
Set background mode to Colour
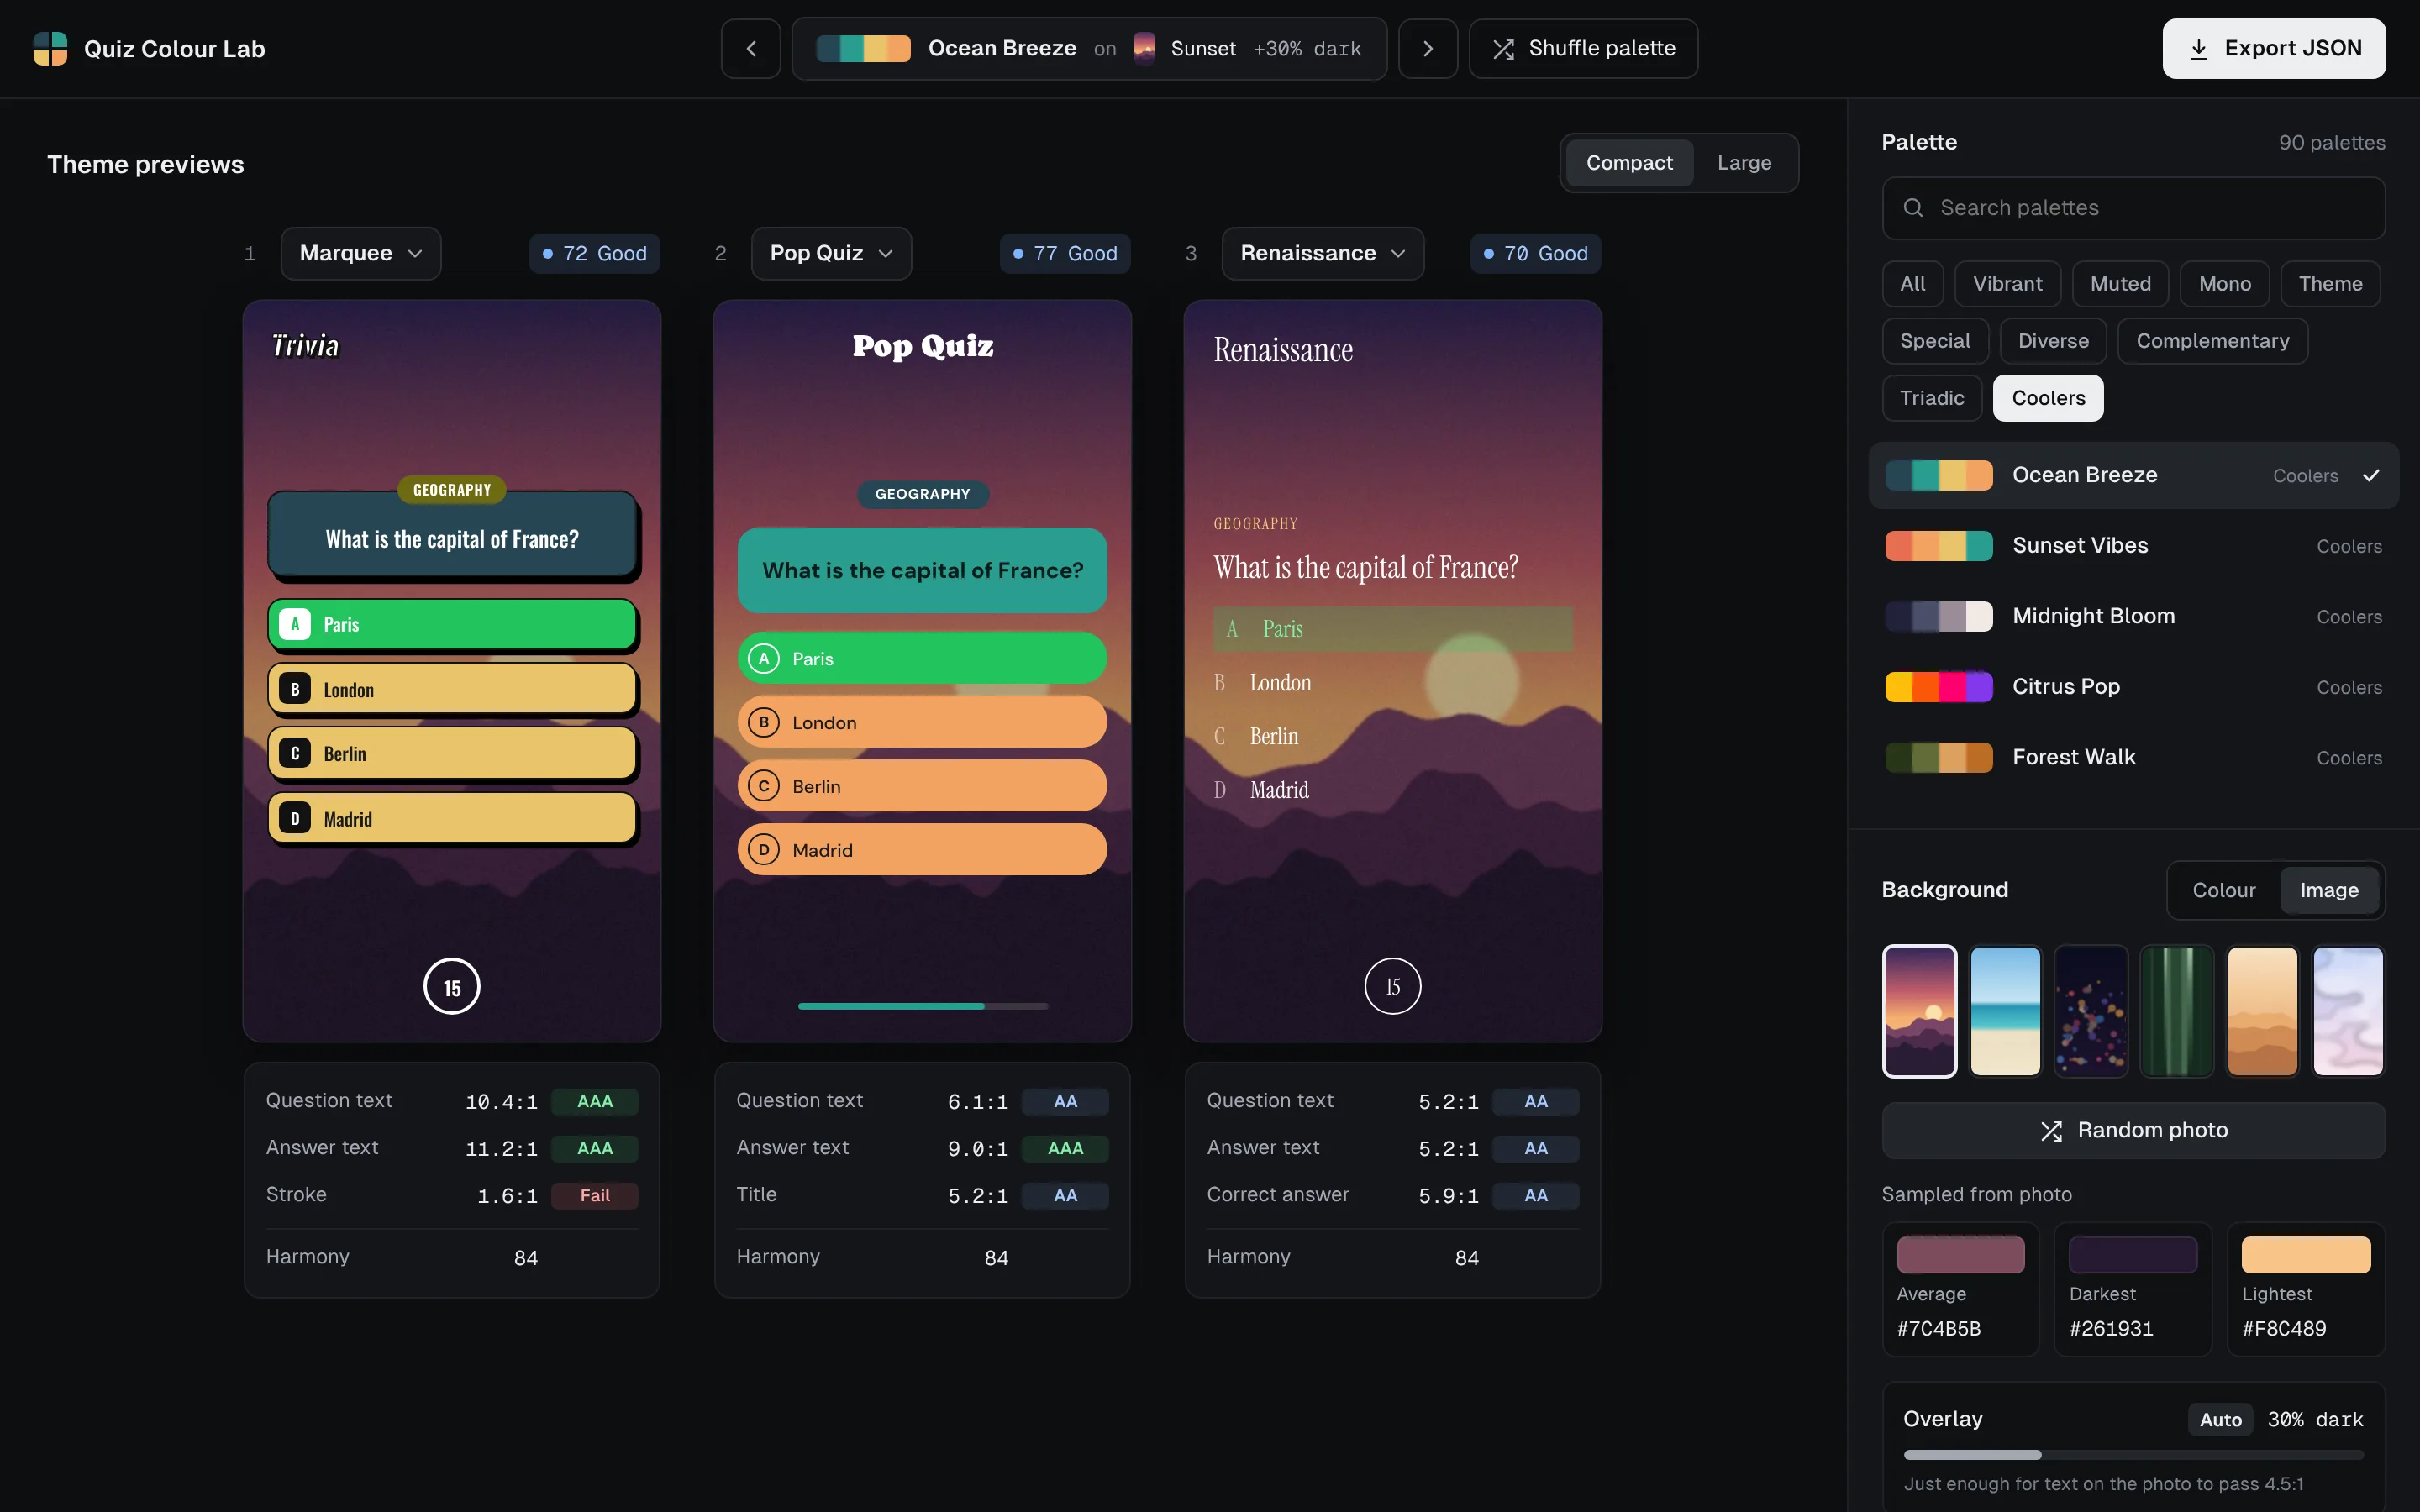[x=2223, y=890]
